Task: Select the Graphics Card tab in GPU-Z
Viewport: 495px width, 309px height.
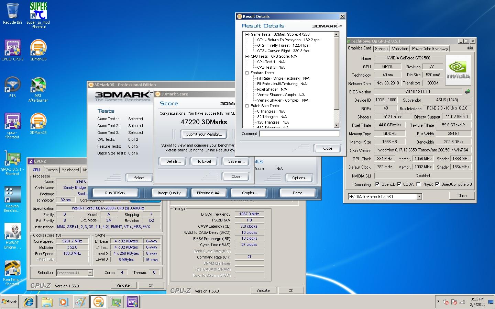Action: point(359,48)
